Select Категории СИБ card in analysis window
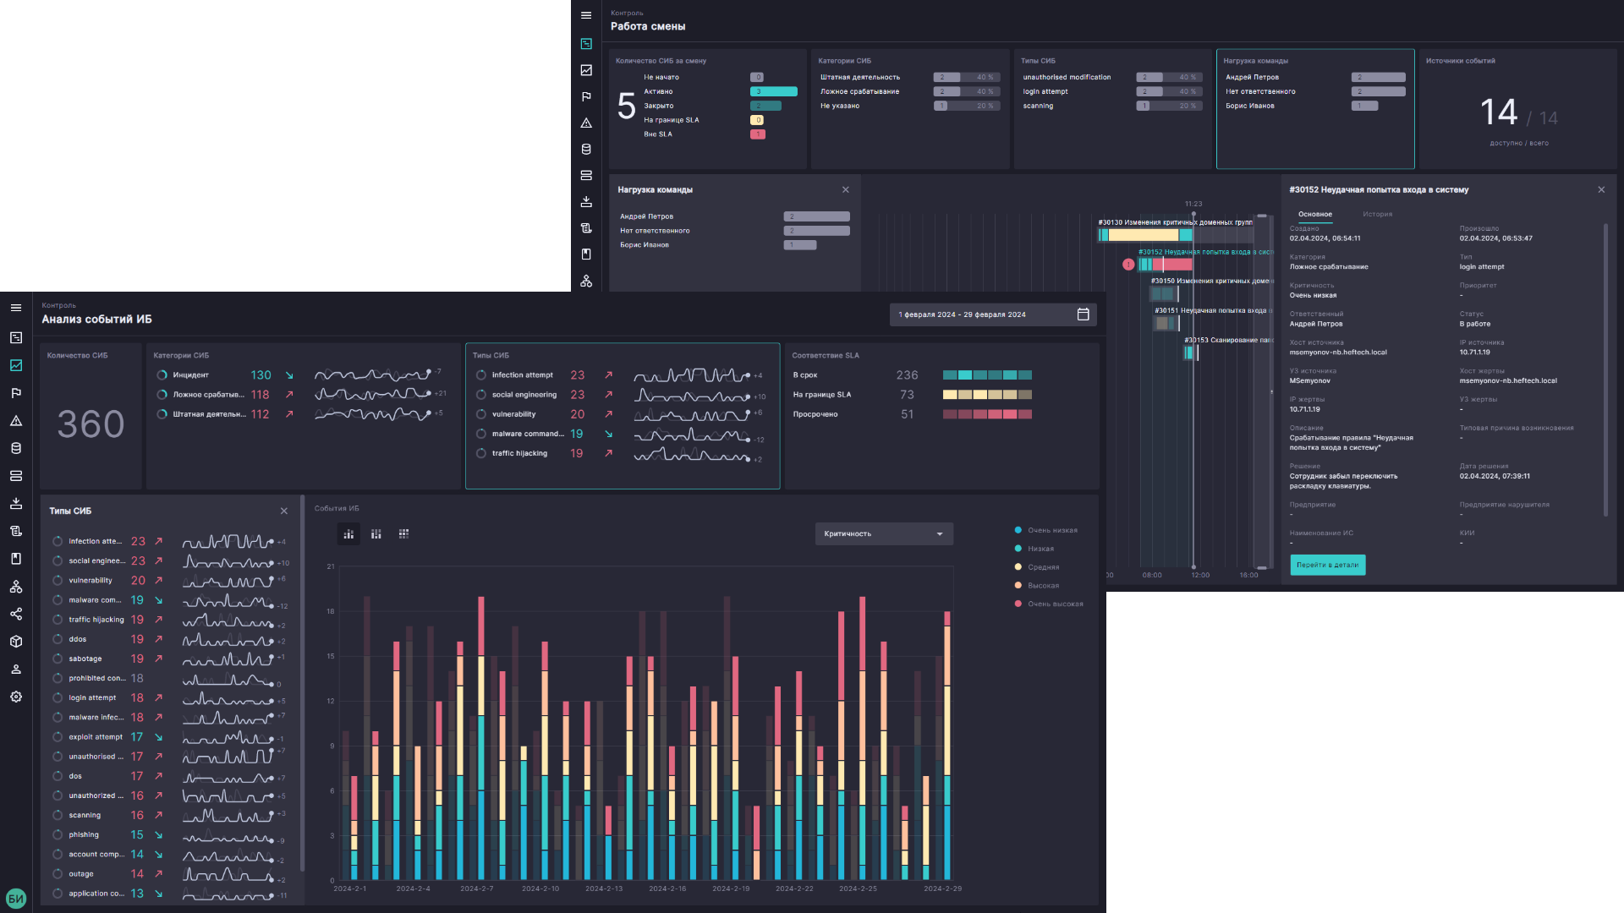The image size is (1624, 913). [304, 416]
